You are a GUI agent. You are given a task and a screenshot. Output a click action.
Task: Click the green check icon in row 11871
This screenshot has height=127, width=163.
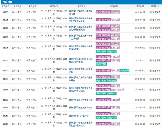click(x=151, y=108)
